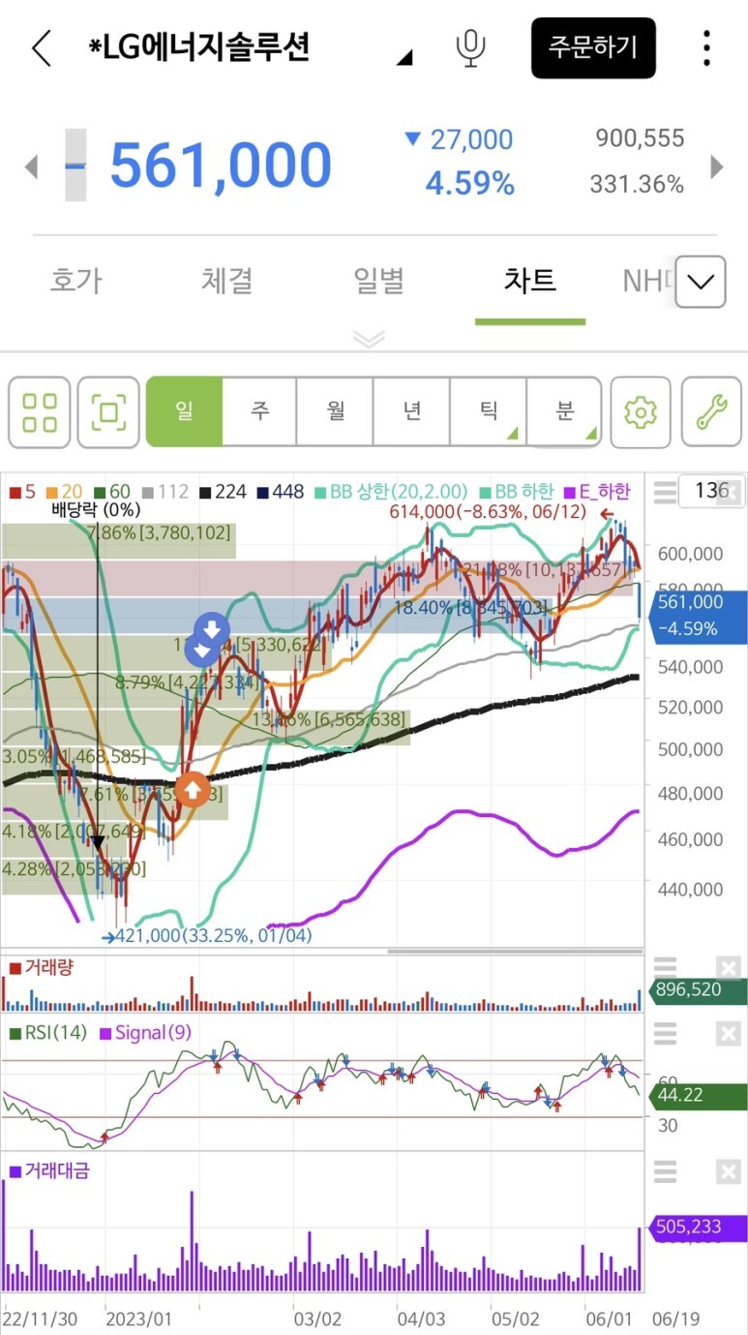Tap the 거래대금 panel title
Screen dimensions: 748x1335
click(x=48, y=1171)
